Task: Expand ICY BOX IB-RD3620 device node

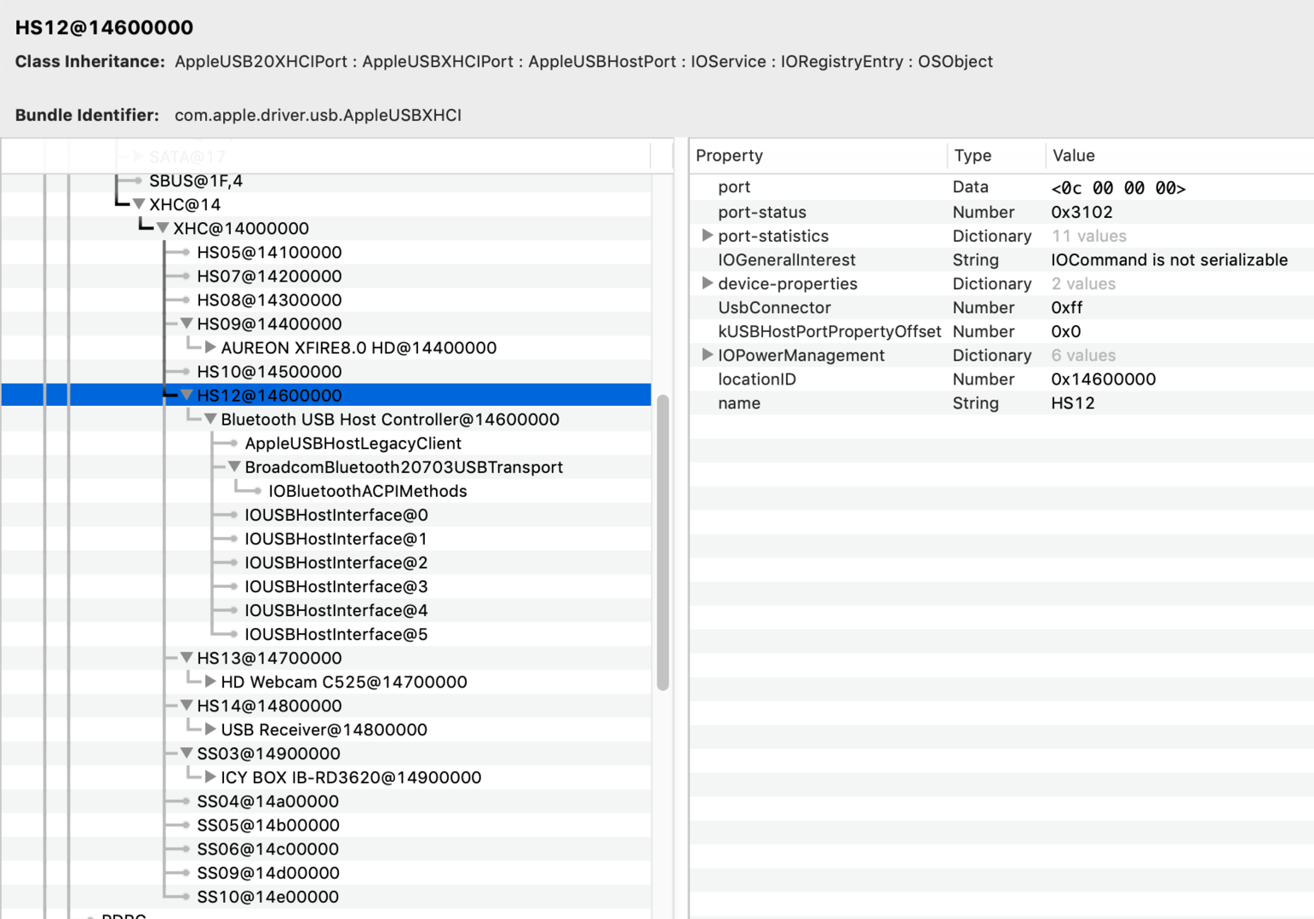Action: [x=210, y=777]
